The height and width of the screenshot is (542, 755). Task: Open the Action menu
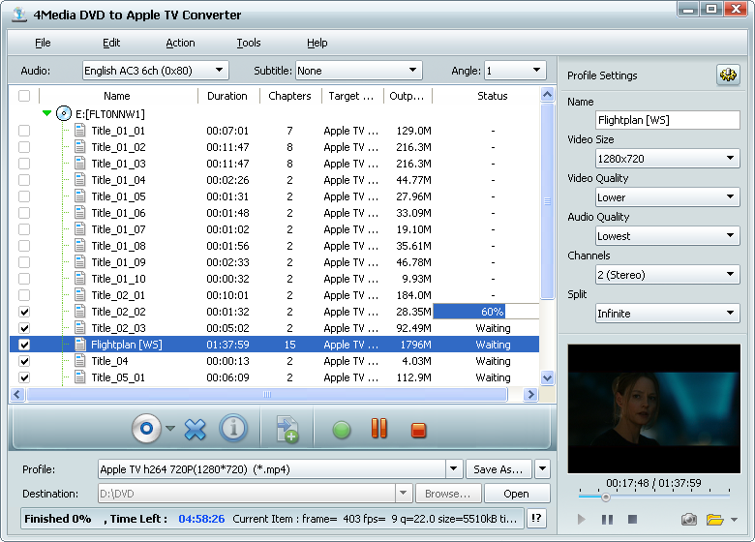tap(180, 43)
